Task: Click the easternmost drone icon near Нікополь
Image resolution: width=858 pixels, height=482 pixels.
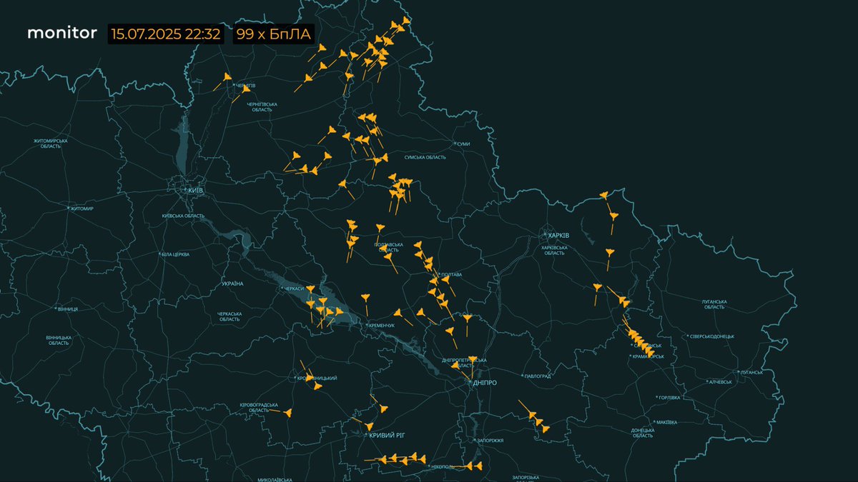Action: 478,466
